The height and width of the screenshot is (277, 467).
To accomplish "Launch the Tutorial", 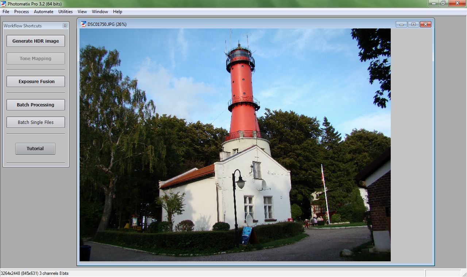I will tap(35, 148).
